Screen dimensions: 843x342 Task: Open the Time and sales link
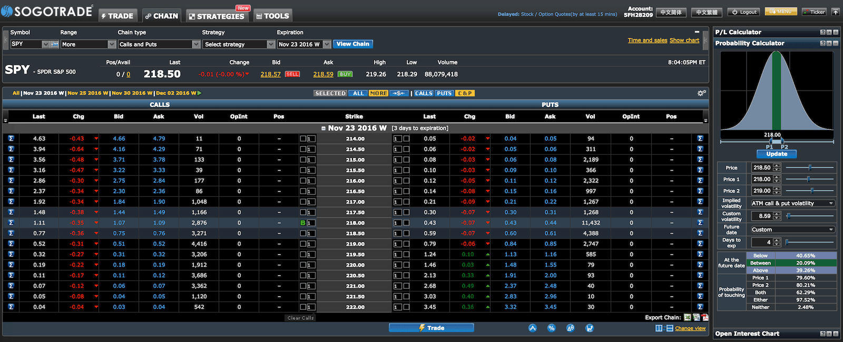[647, 40]
